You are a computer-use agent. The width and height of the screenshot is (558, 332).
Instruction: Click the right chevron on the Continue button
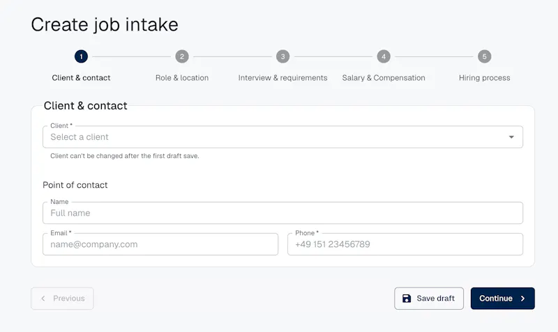[522, 299]
